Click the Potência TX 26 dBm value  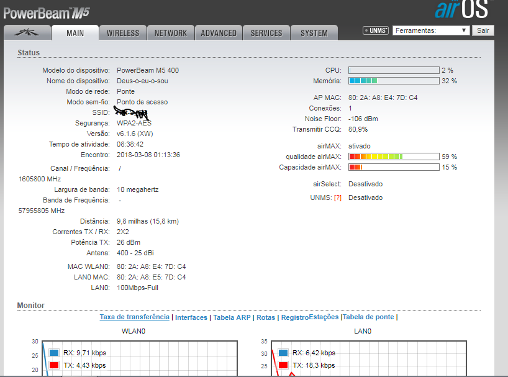coord(129,242)
